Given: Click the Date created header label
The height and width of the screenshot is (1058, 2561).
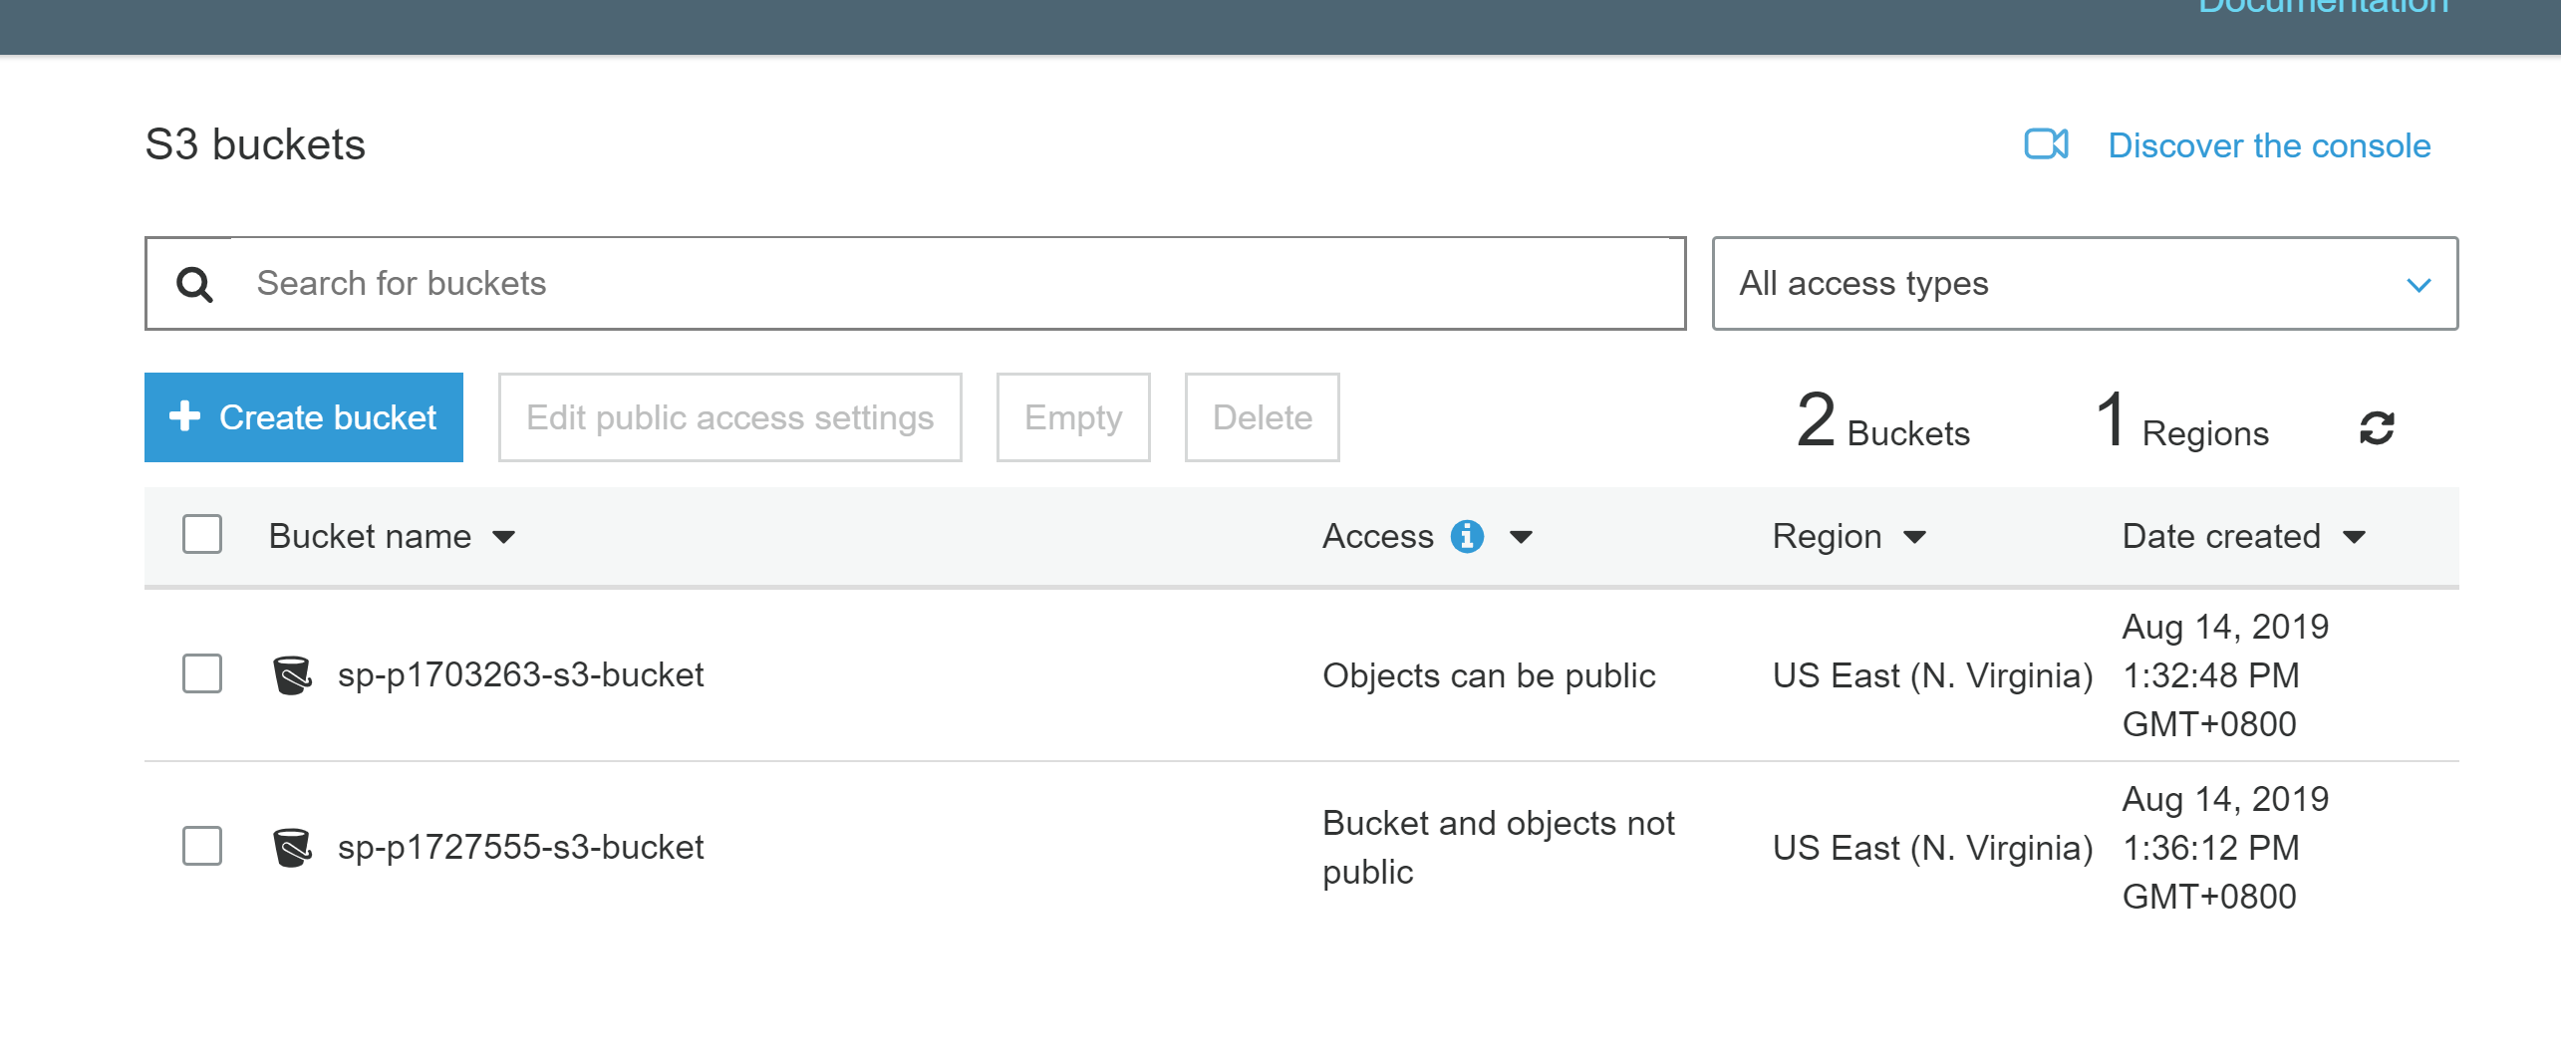Looking at the screenshot, I should [2221, 536].
